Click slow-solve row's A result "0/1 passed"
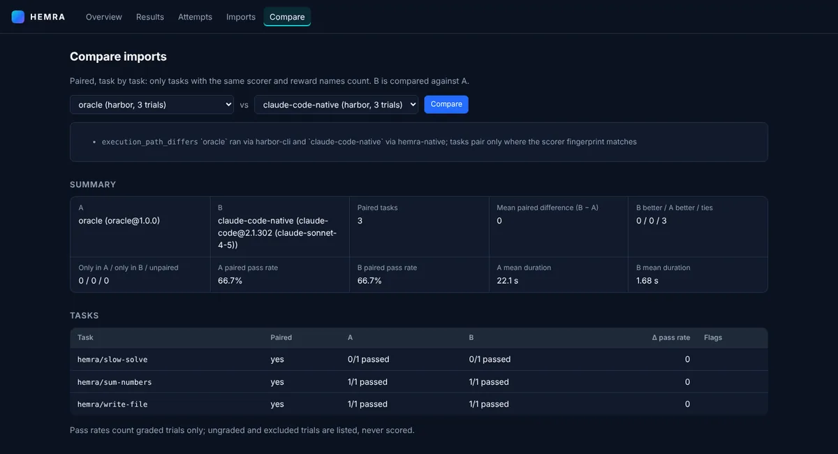The image size is (838, 454). [x=369, y=360]
